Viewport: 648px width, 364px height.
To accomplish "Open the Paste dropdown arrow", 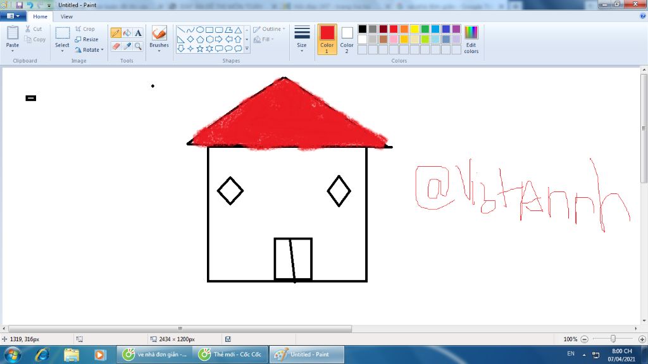I will click(13, 51).
